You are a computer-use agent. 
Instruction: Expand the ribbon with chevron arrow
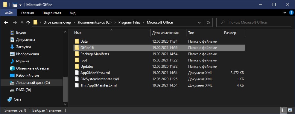(x=285, y=13)
